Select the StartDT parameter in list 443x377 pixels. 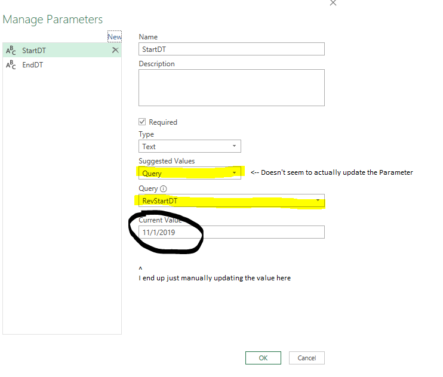[62, 50]
